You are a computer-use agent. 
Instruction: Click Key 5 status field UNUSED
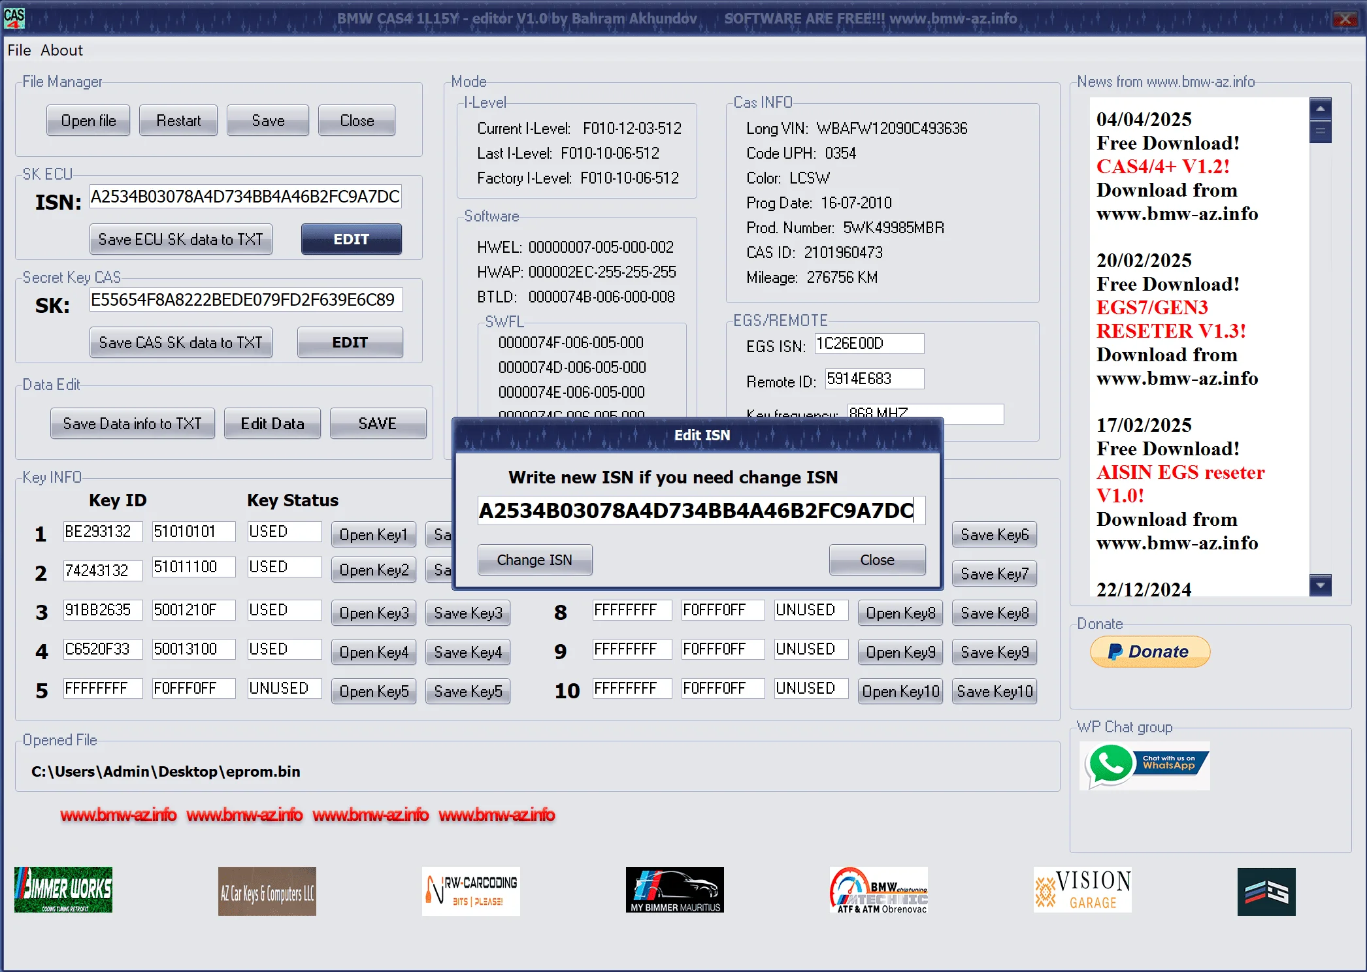click(x=285, y=688)
